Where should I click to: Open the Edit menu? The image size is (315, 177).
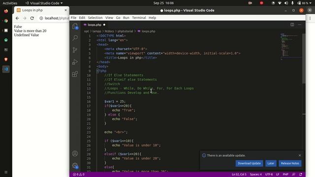pyautogui.click(x=82, y=18)
